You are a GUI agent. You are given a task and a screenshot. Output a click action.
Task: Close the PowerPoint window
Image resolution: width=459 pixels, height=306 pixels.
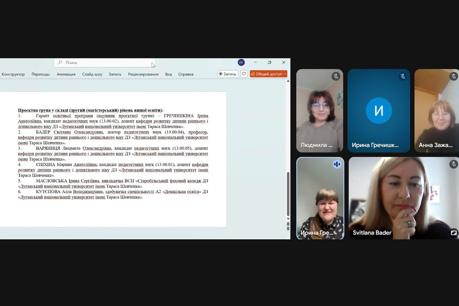tap(284, 62)
